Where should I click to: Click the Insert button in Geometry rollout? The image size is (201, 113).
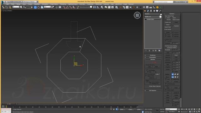(176, 55)
